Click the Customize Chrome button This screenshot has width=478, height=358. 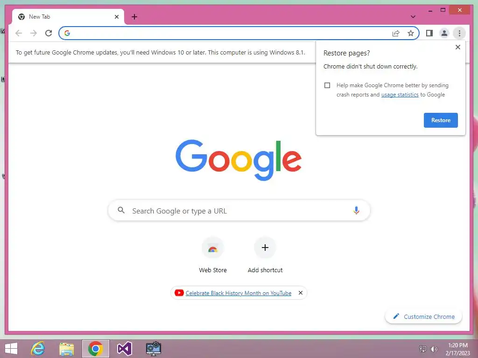pyautogui.click(x=423, y=317)
